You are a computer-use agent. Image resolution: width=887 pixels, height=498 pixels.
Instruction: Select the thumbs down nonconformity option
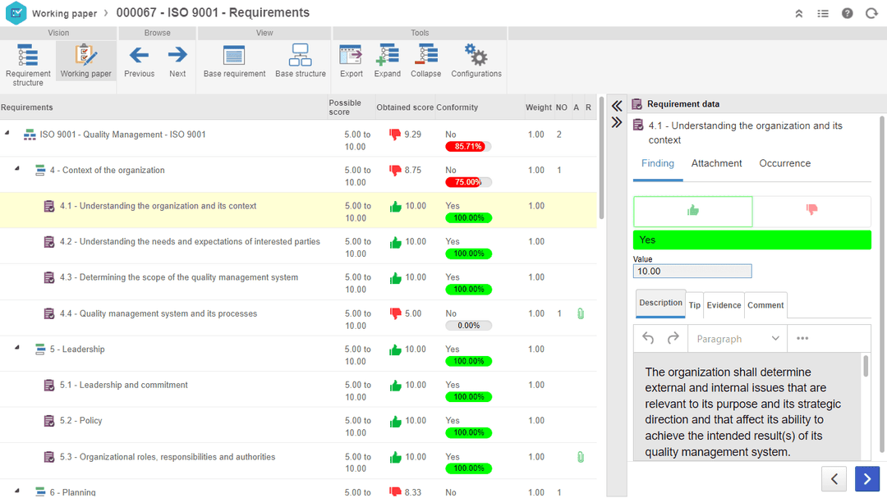coord(811,211)
